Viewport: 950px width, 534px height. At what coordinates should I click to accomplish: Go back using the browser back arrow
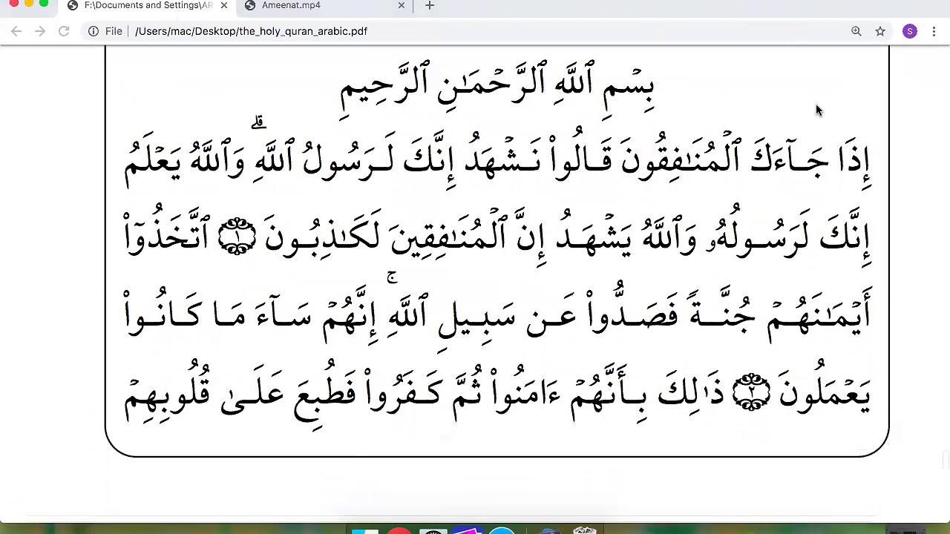[x=16, y=31]
